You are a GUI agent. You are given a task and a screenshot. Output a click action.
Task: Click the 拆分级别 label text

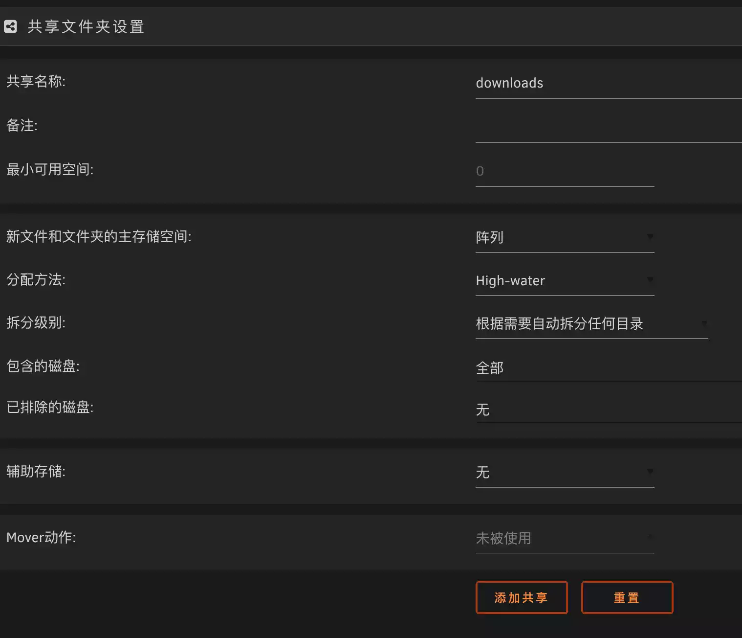point(36,323)
